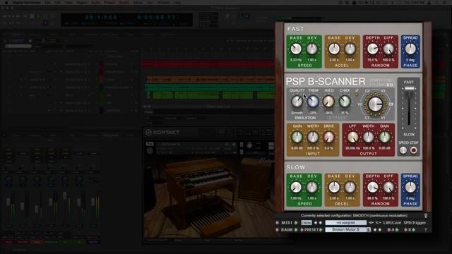Screen dimensions: 452x254
Task: Click the FAST ACCEL BASE knob
Action: click(x=334, y=49)
